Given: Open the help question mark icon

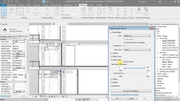Looking at the screenshot, I should 160,2.
